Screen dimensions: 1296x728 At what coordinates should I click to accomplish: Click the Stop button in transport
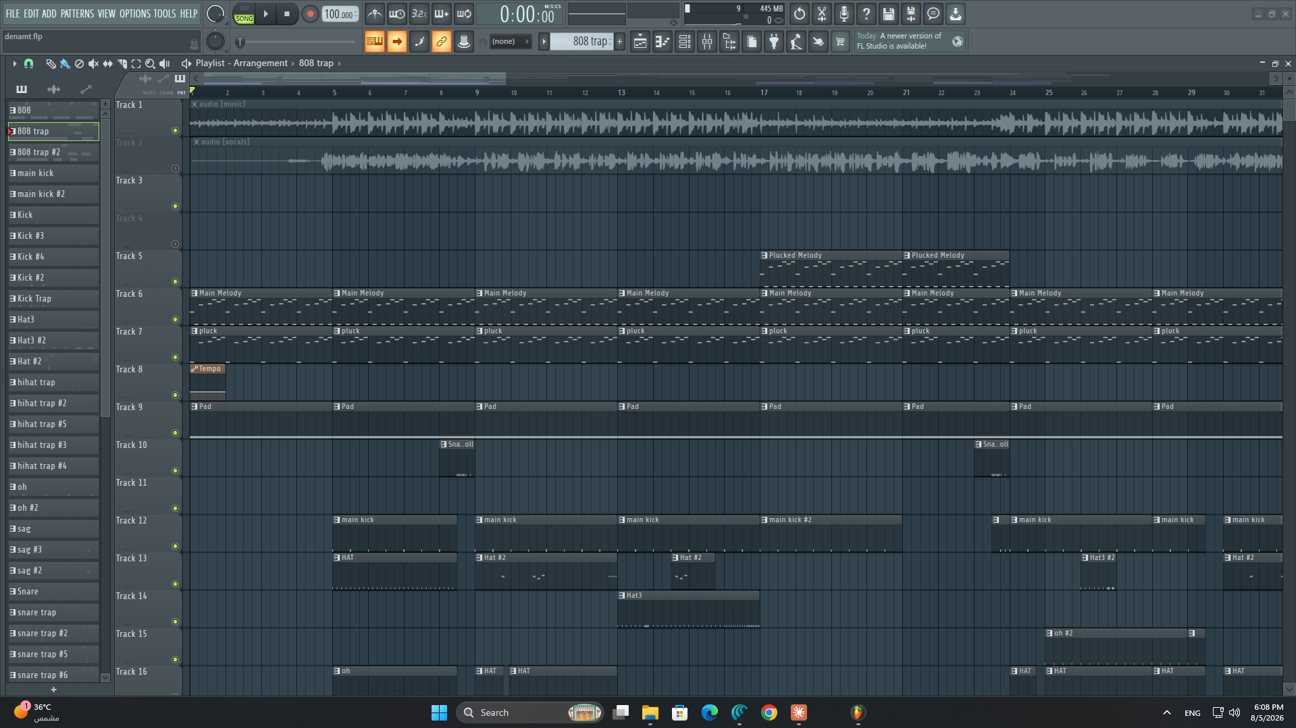pos(287,13)
